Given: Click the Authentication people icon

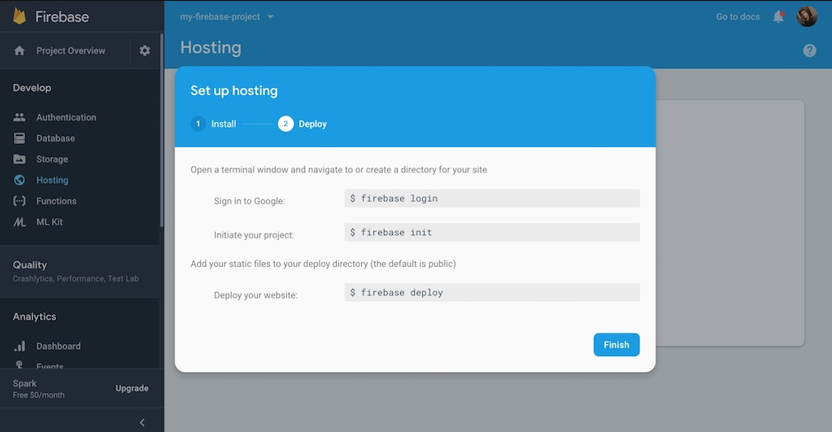Looking at the screenshot, I should click(20, 117).
